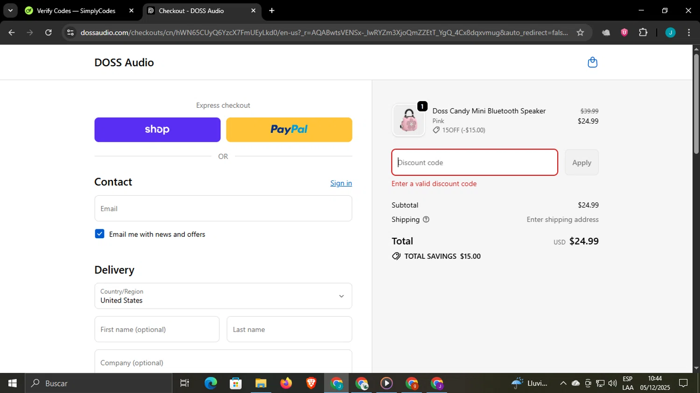This screenshot has height=393, width=700.
Task: Open the tab search dropdown arrow
Action: point(10,11)
